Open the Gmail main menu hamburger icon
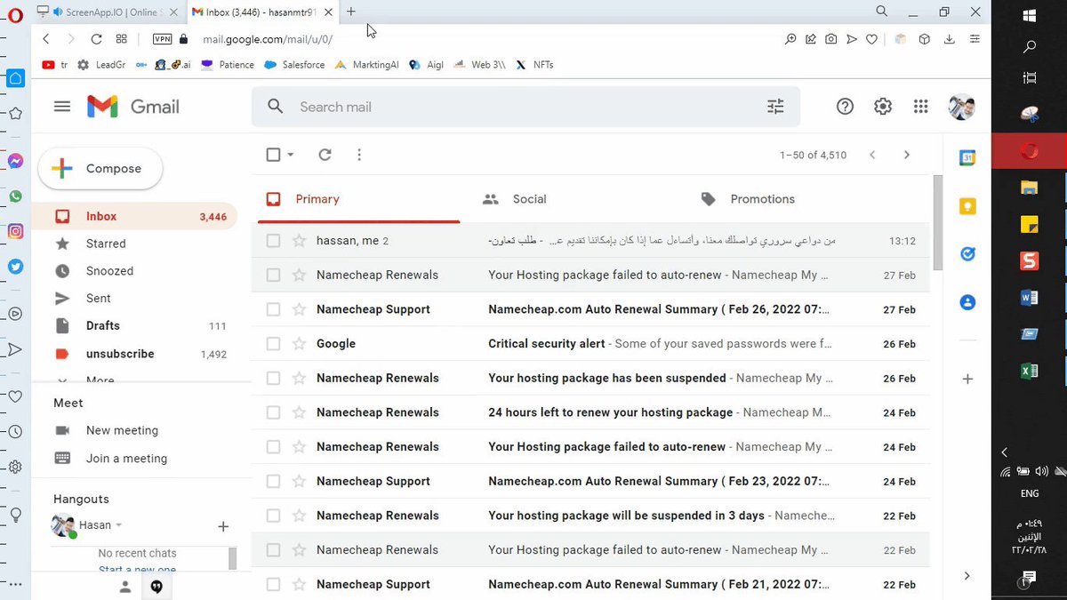The image size is (1067, 600). [x=62, y=107]
